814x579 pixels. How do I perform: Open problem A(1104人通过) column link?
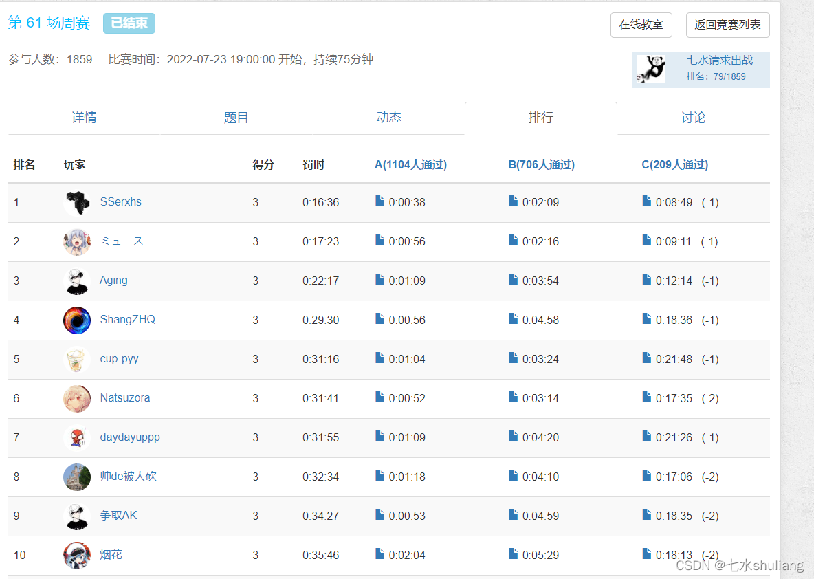click(x=410, y=164)
